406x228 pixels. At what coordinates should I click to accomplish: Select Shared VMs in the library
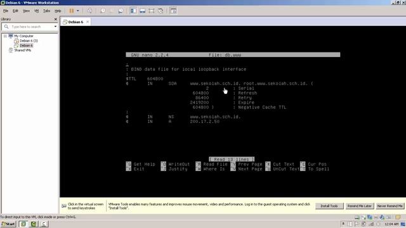pos(23,50)
